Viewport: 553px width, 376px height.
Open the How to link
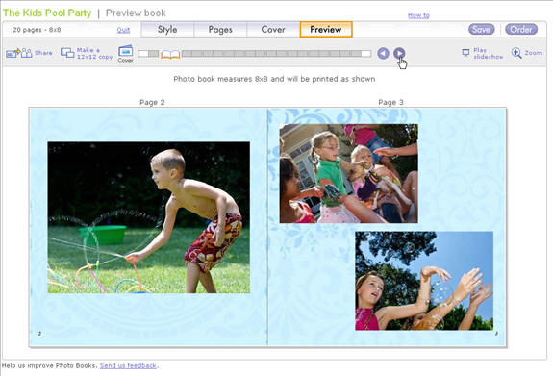coord(418,15)
